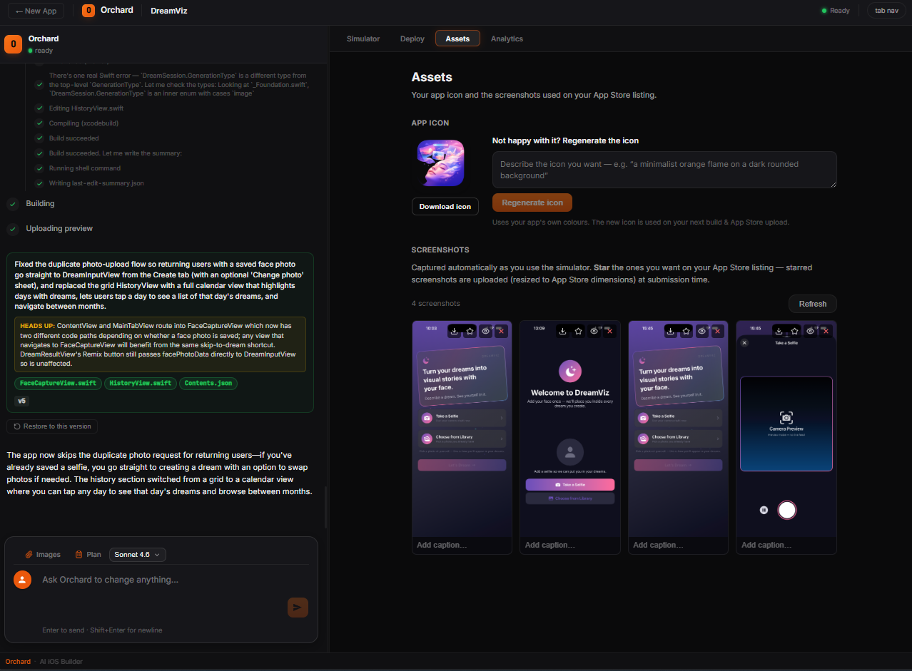Click the user avatar beside the chat input
The image size is (912, 671).
point(23,580)
